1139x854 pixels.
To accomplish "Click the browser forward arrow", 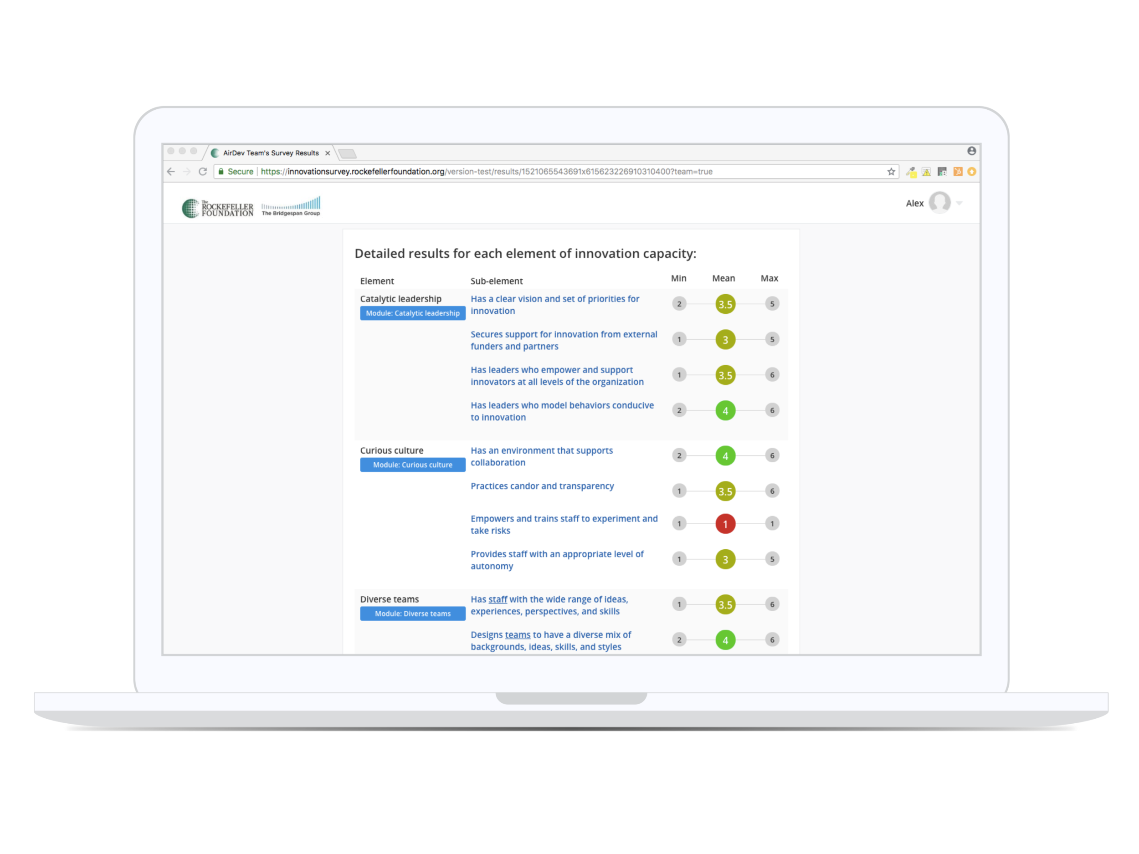I will 186,172.
